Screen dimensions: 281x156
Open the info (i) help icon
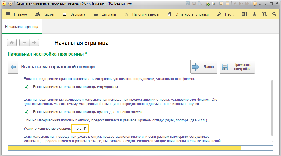[x=255, y=3]
